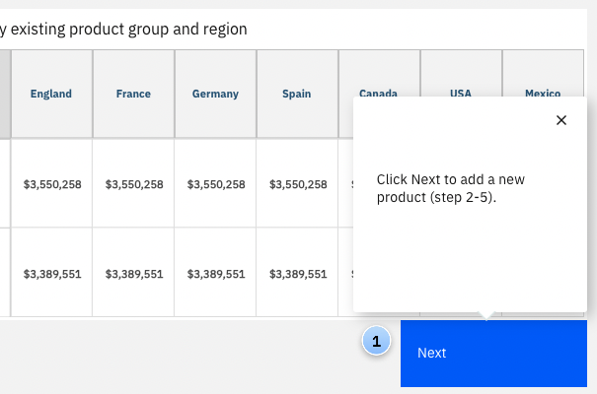Click France's $3,550,258 cell

tap(133, 184)
